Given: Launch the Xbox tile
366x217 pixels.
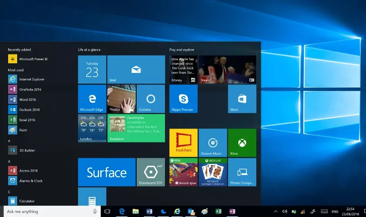Looking at the screenshot, I should pos(242,143).
